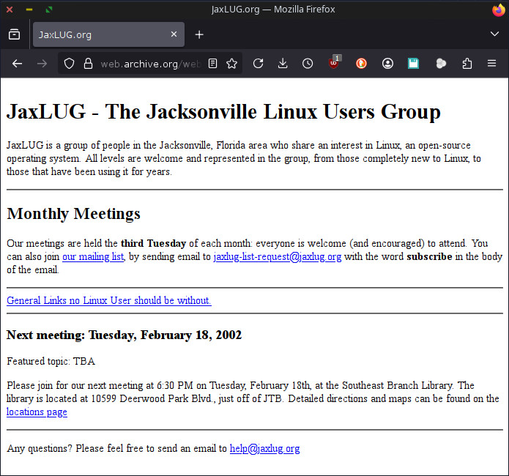Follow the 'locations page' link

[x=37, y=412]
